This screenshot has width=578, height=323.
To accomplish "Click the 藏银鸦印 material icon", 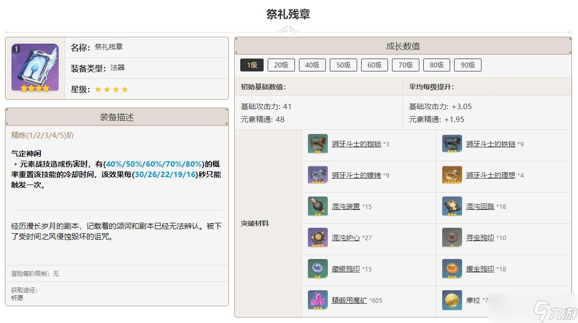I will click(x=317, y=269).
